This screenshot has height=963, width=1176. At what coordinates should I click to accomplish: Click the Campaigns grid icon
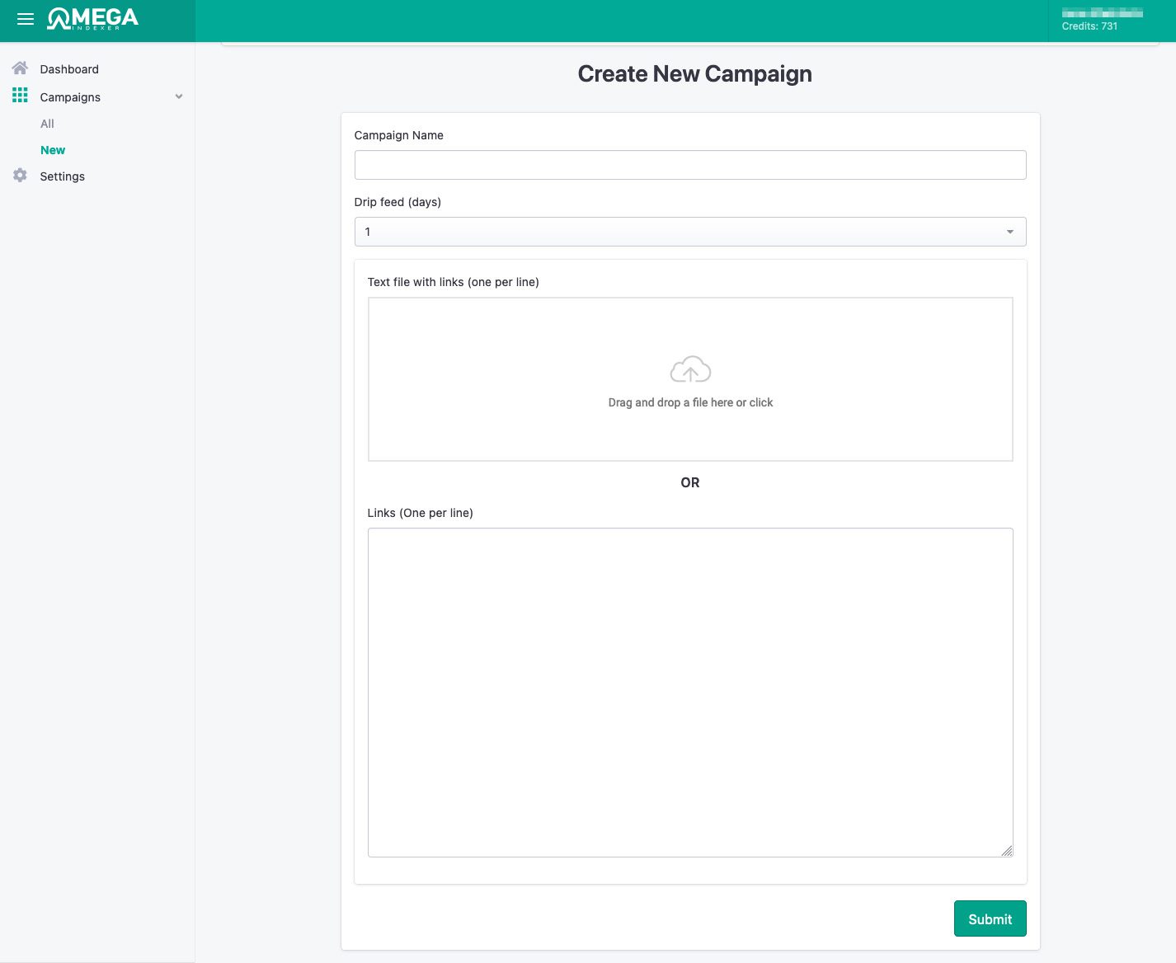point(21,96)
